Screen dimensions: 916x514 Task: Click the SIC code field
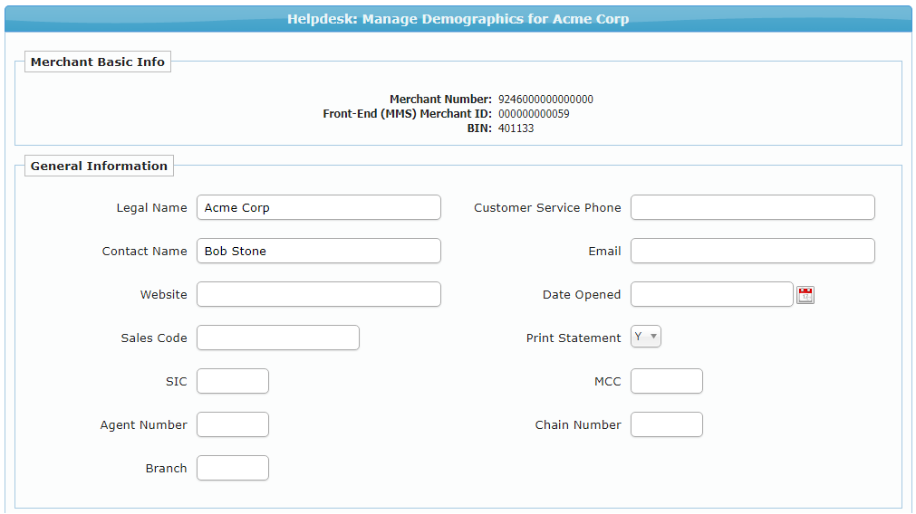[x=233, y=381]
